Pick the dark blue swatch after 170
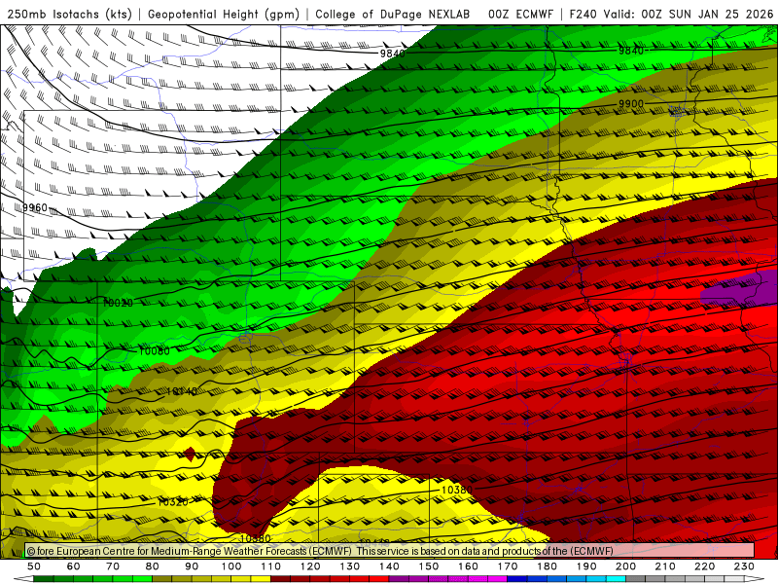 517,579
